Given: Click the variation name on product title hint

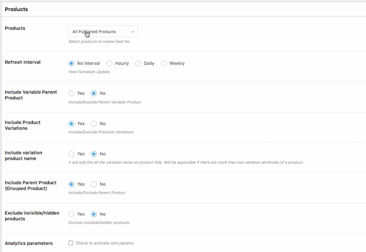Looking at the screenshot, I should (x=186, y=162).
